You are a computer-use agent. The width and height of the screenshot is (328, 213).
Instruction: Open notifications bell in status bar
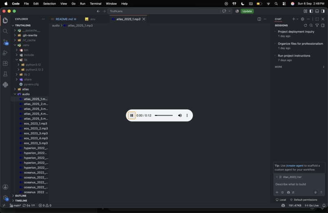coord(324,205)
